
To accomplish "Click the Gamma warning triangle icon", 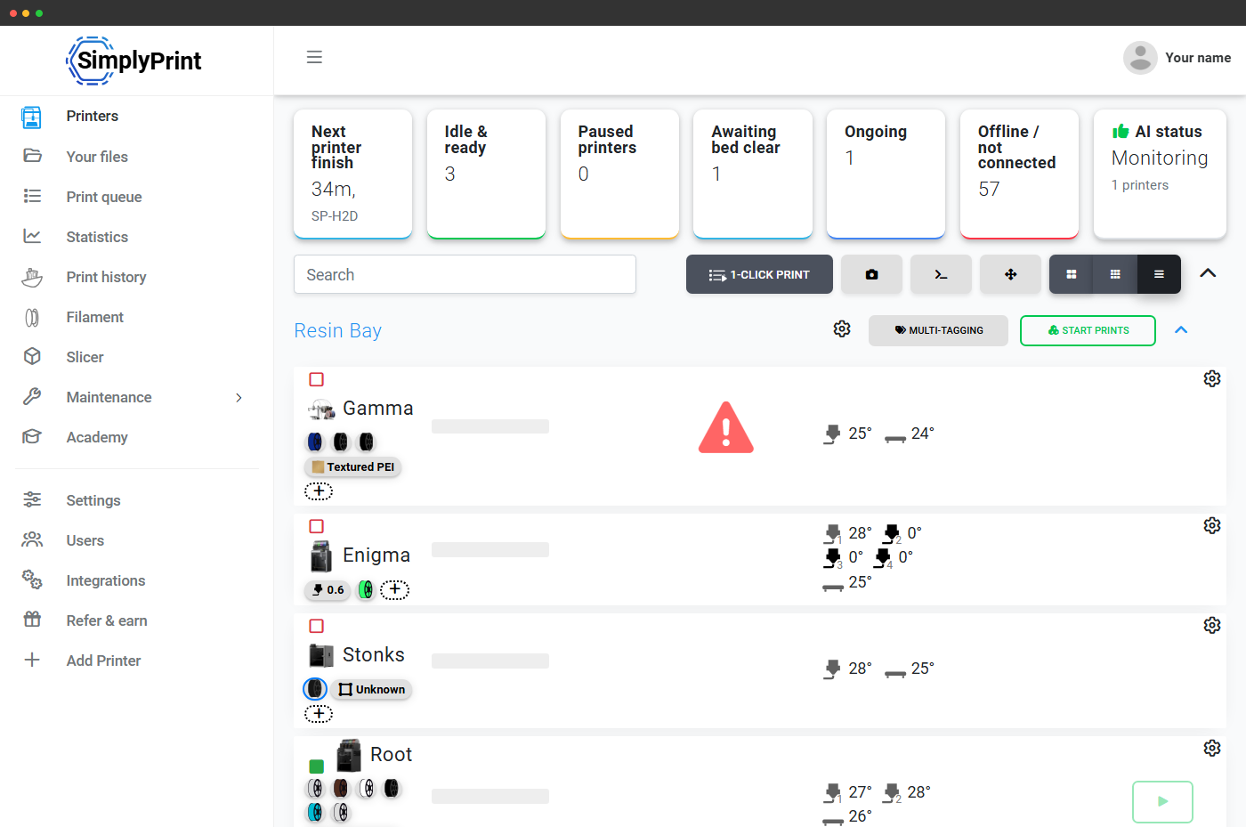I will (726, 428).
